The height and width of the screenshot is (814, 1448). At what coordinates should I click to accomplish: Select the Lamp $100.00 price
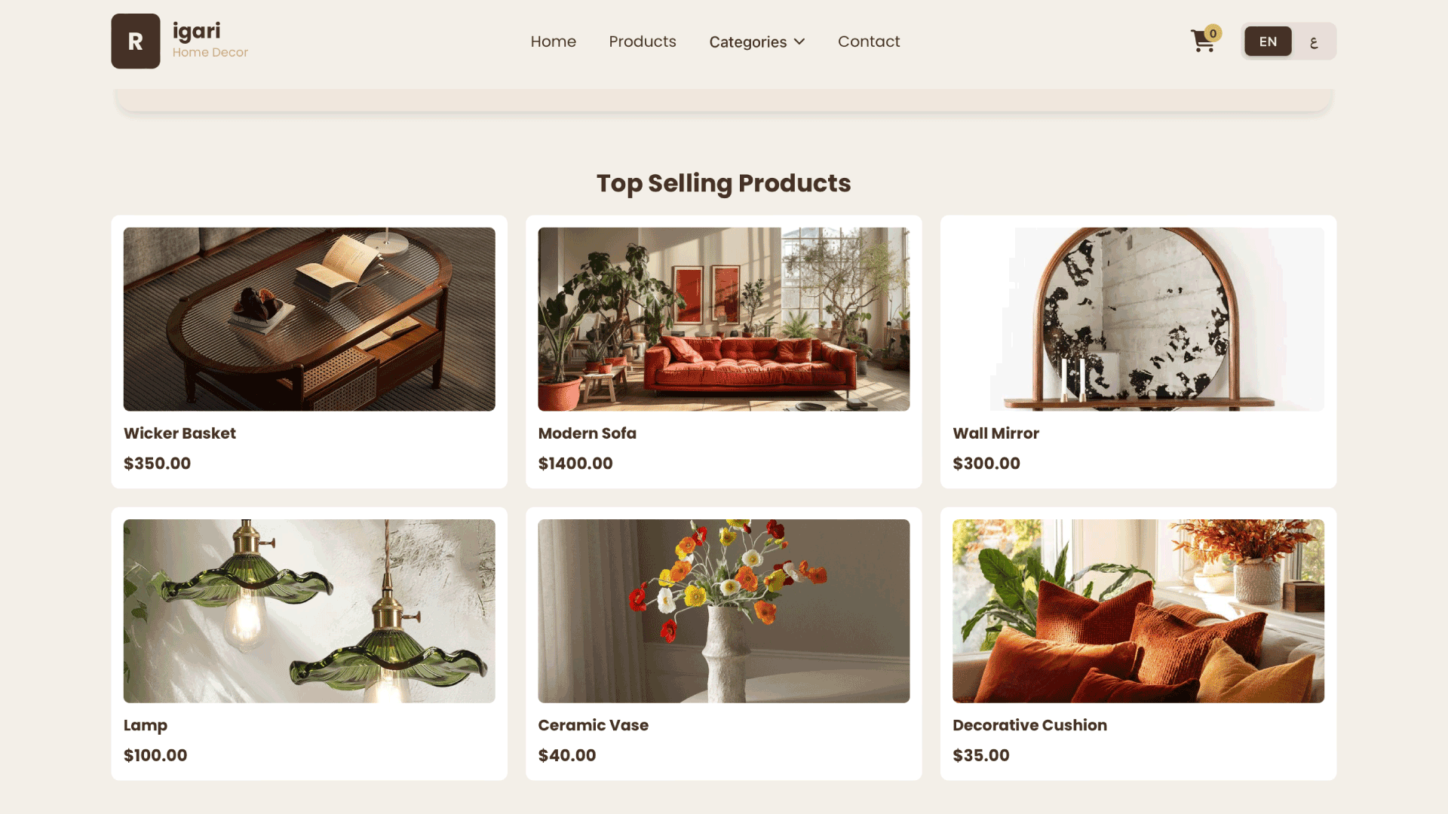pyautogui.click(x=155, y=755)
